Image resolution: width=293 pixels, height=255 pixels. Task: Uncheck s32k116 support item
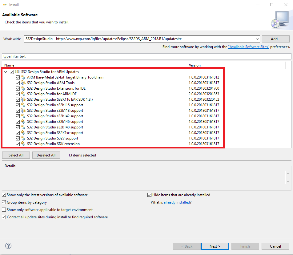click(x=18, y=105)
